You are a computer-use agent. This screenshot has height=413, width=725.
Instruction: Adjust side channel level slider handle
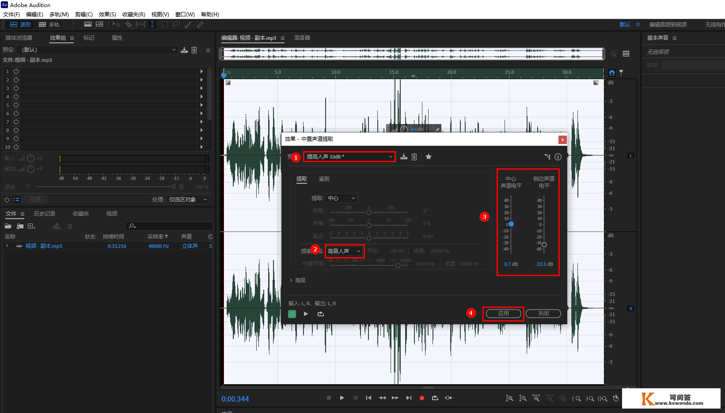coord(544,245)
